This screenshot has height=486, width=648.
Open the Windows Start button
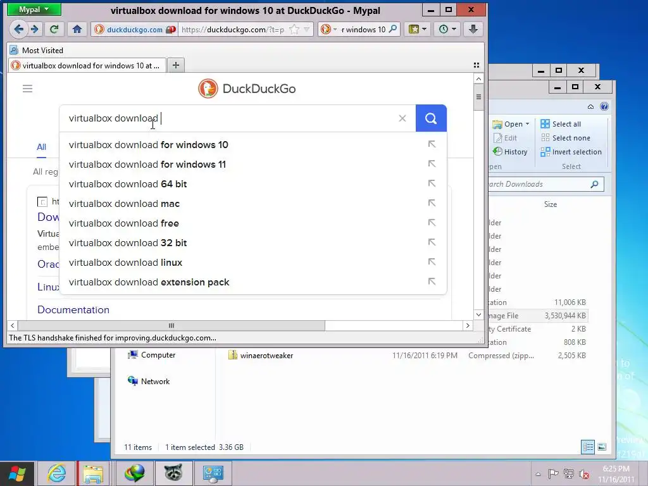tap(17, 473)
